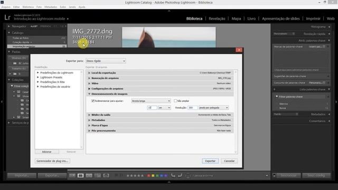Image resolution: width=338 pixels, height=190 pixels.
Task: Click the rotate right arrow icon
Action: 180,176
